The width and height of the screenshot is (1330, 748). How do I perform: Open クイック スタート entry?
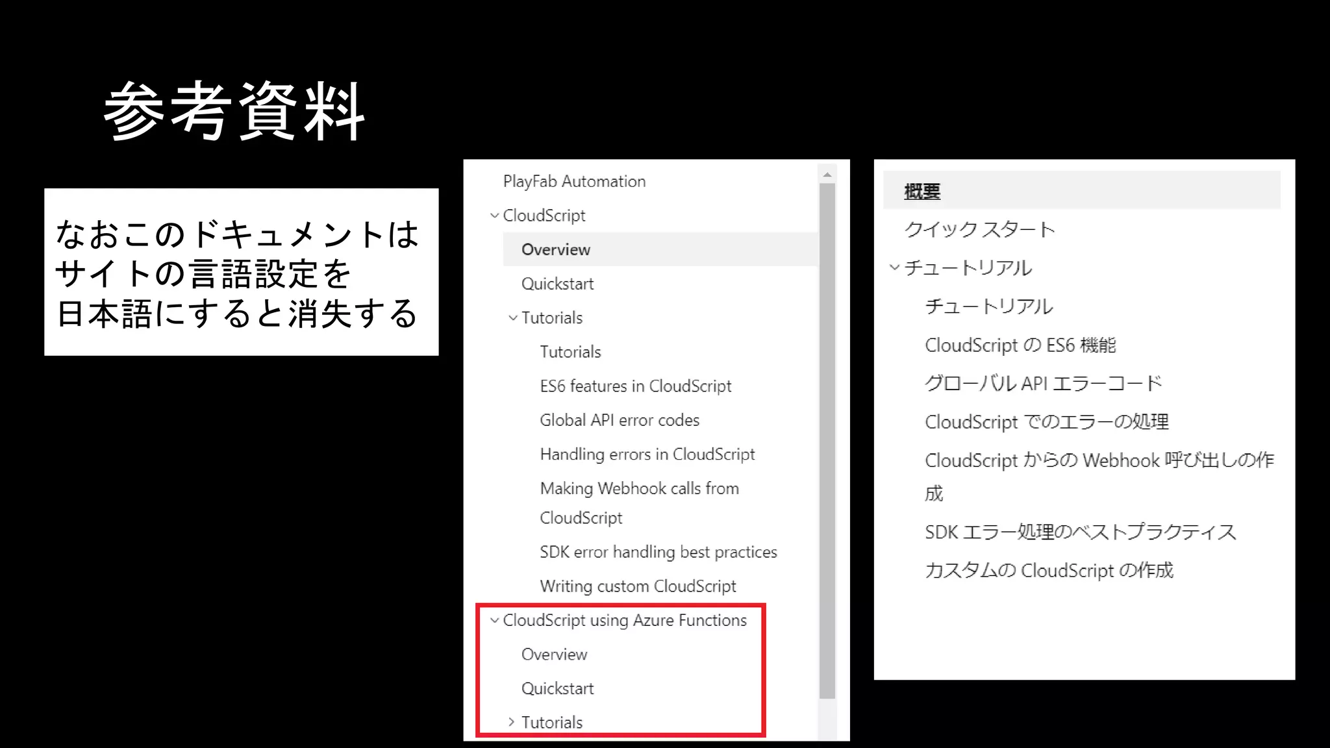(979, 229)
